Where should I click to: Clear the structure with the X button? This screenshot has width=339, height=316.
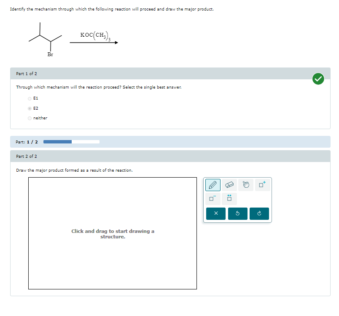(x=215, y=213)
